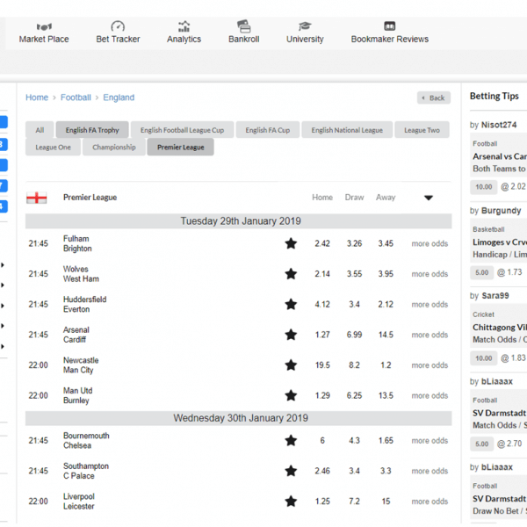This screenshot has height=527, width=527.
Task: Open more odds for Bournemouth vs Chelsea
Action: [x=430, y=441]
